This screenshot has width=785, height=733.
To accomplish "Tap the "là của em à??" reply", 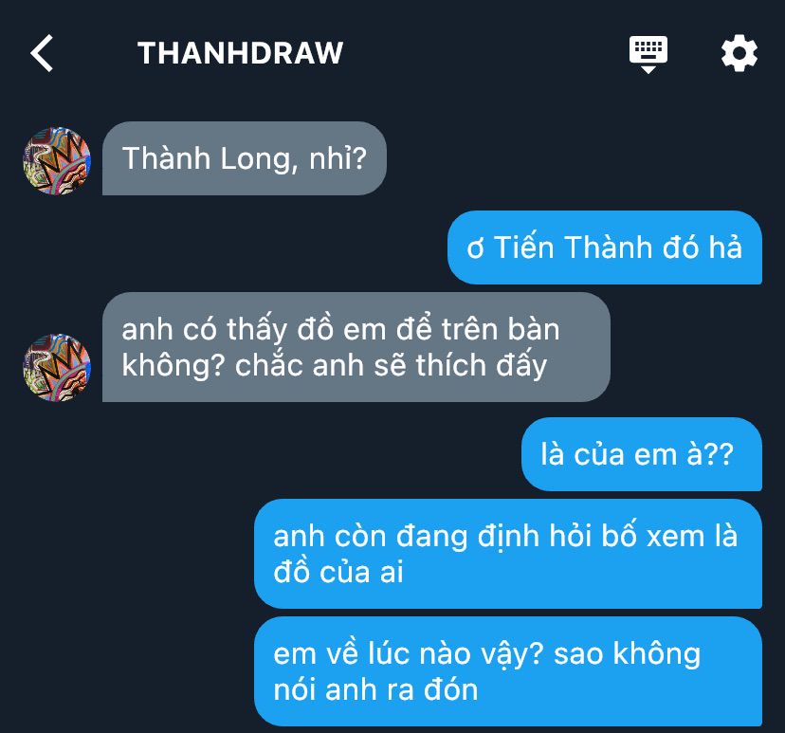I will (642, 454).
